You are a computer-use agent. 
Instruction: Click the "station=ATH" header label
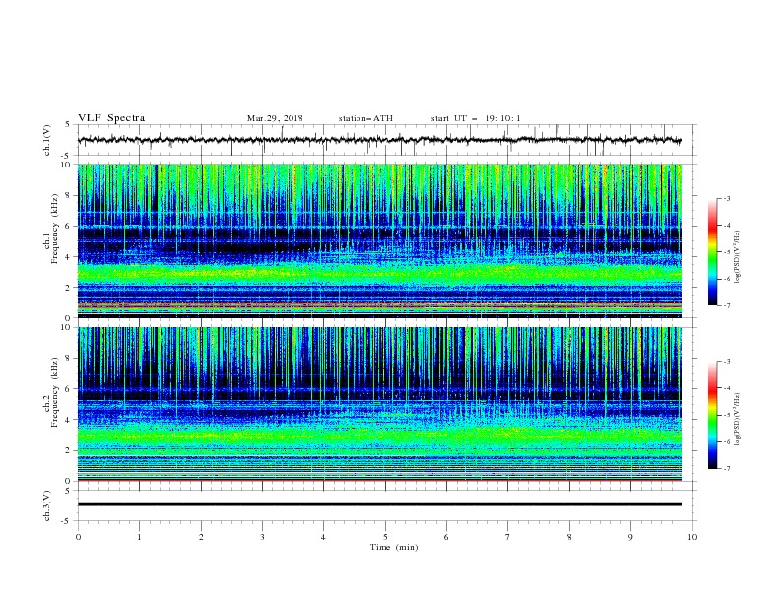[x=365, y=118]
